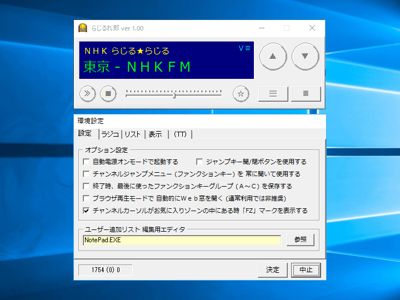Click the NHK らじる★らじる text
Image resolution: width=400 pixels, height=300 pixels.
[x=127, y=51]
